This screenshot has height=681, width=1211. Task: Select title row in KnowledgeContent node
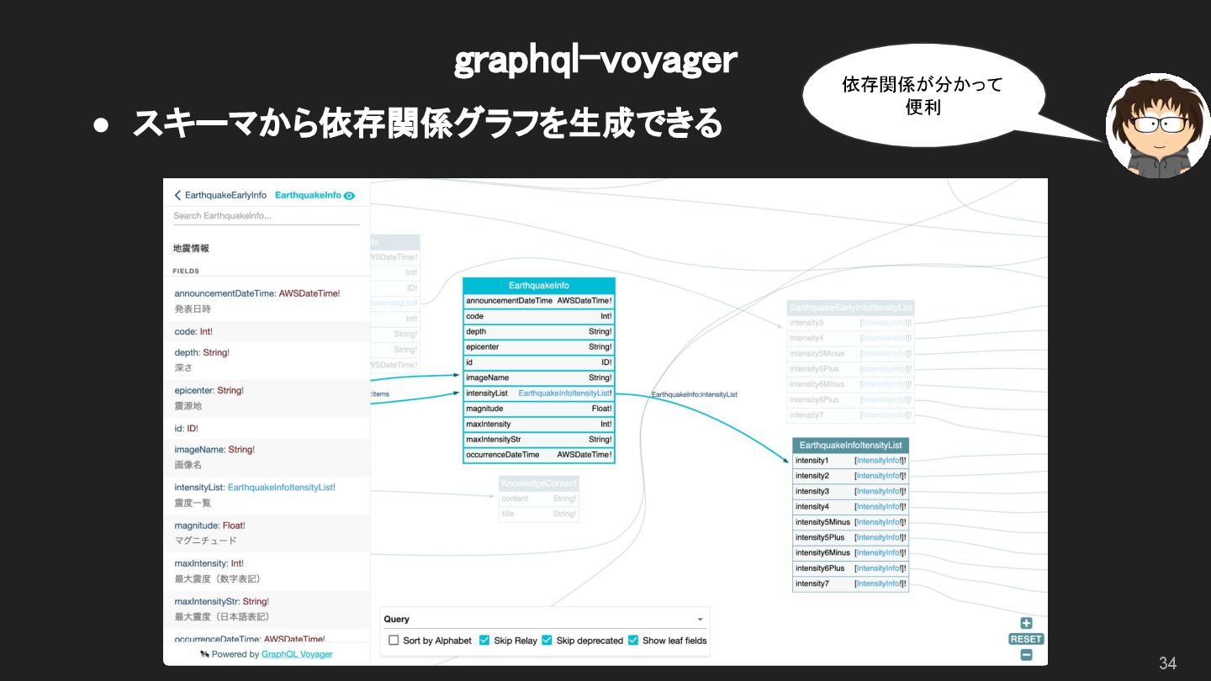pyautogui.click(x=539, y=514)
